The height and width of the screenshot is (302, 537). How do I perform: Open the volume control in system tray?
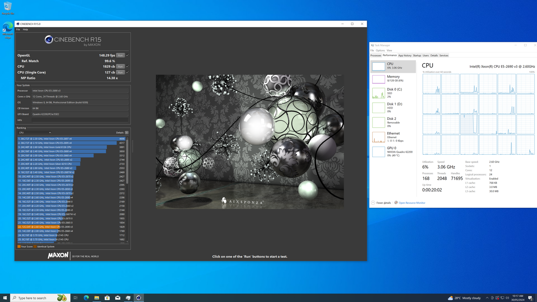(x=507, y=298)
